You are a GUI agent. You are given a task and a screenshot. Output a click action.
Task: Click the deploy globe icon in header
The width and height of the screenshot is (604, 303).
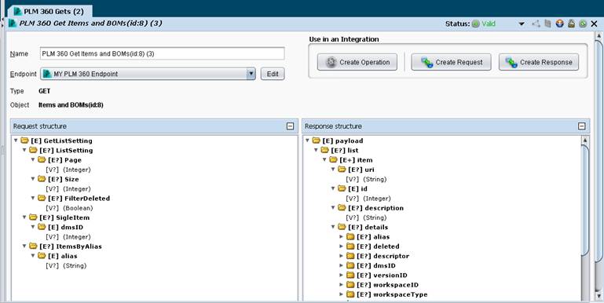click(x=560, y=24)
